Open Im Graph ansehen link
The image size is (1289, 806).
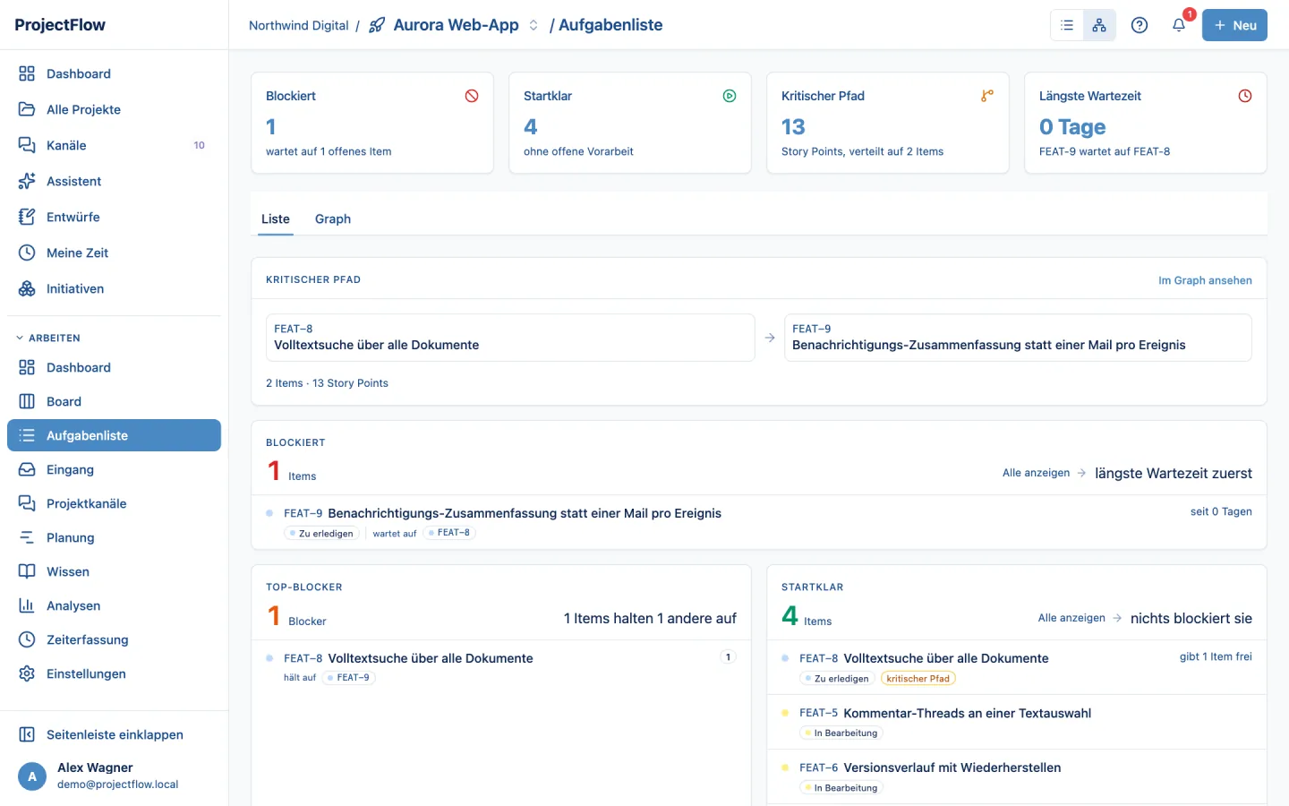click(x=1205, y=280)
